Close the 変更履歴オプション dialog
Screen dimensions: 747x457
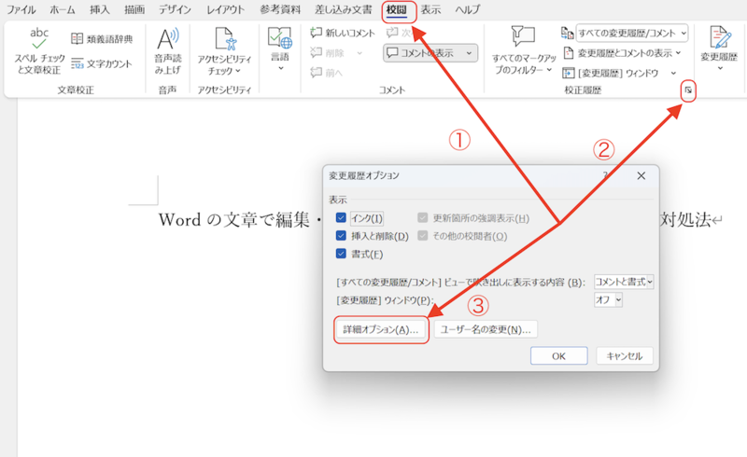[x=641, y=175]
